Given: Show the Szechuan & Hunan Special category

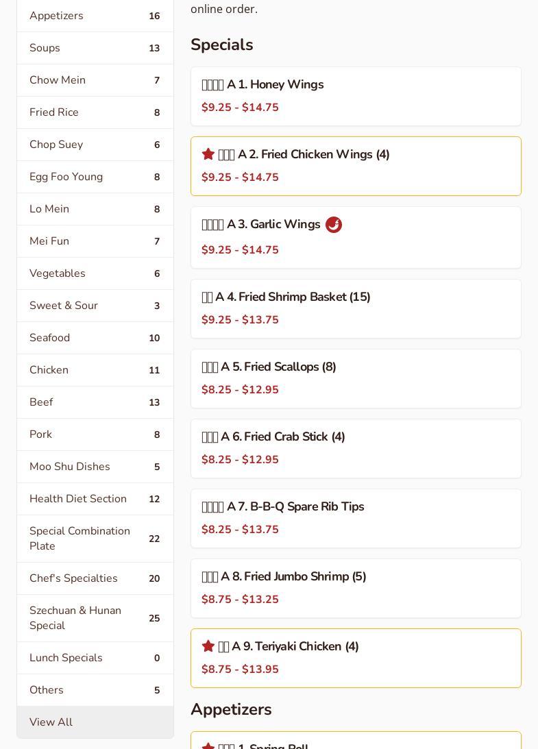Looking at the screenshot, I should [x=95, y=618].
